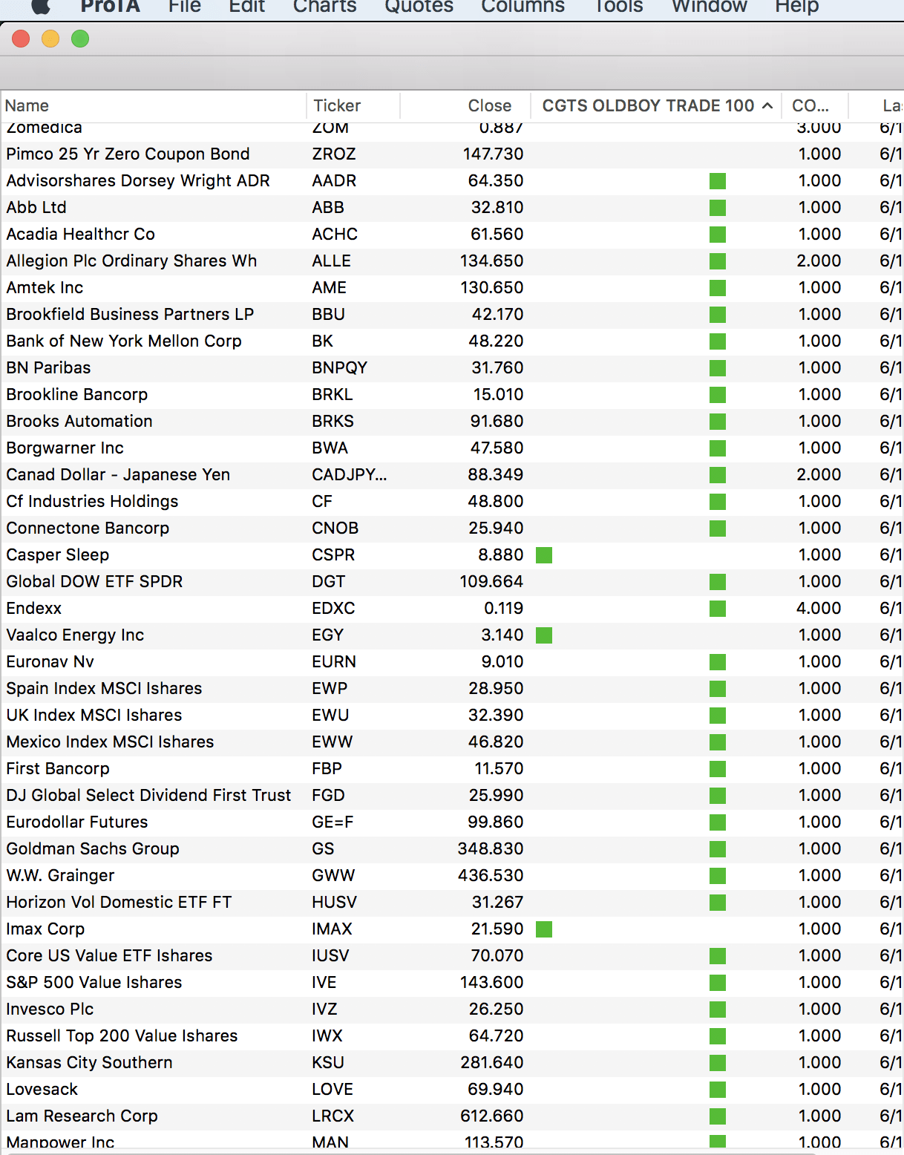The width and height of the screenshot is (904, 1155).
Task: Click the GWW ticker cell
Action: point(333,876)
